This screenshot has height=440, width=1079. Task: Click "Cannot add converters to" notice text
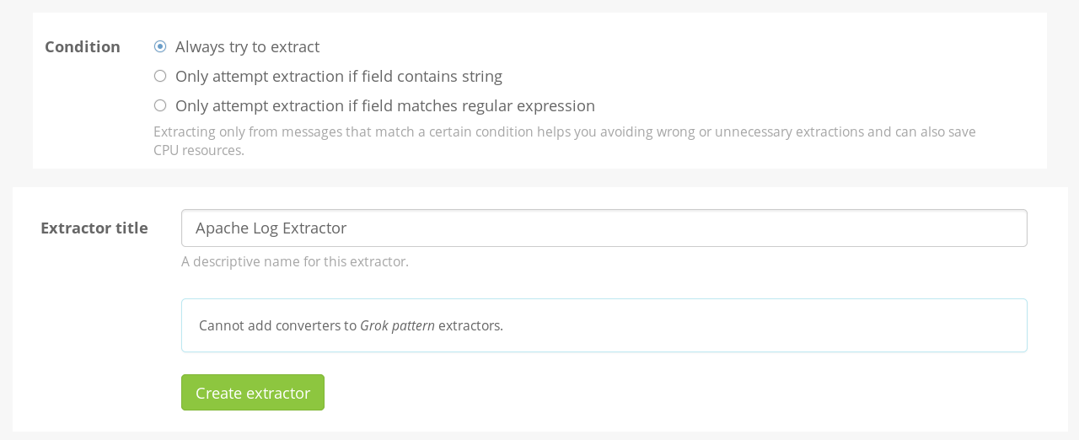point(277,325)
